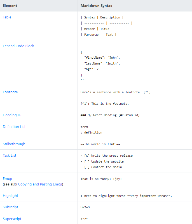This screenshot has width=192, height=224.
Task: Open the Subscript link
Action: pos(10,207)
